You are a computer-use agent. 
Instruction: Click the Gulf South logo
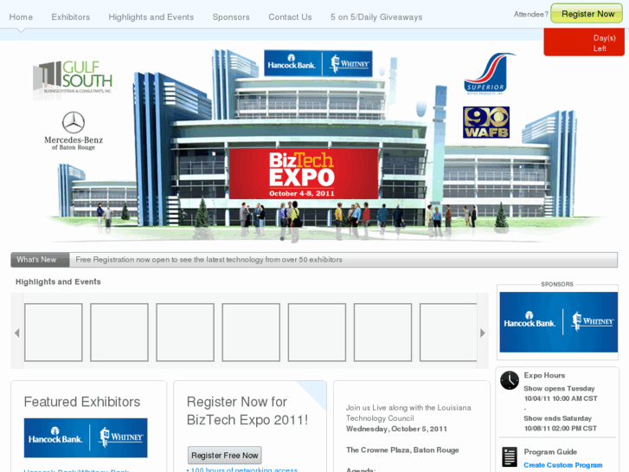[73, 77]
